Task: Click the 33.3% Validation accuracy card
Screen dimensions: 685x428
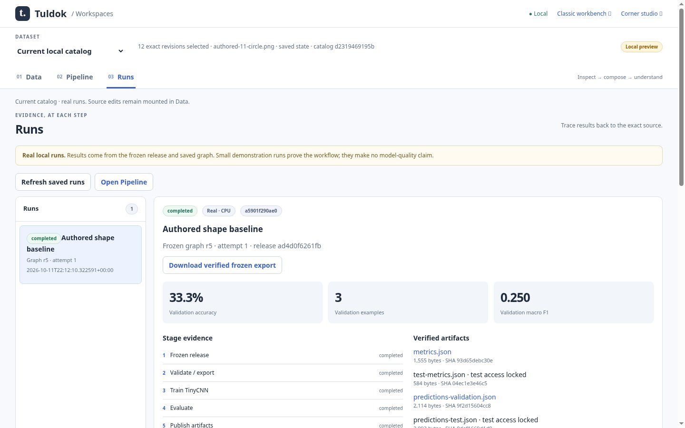Action: [x=243, y=302]
